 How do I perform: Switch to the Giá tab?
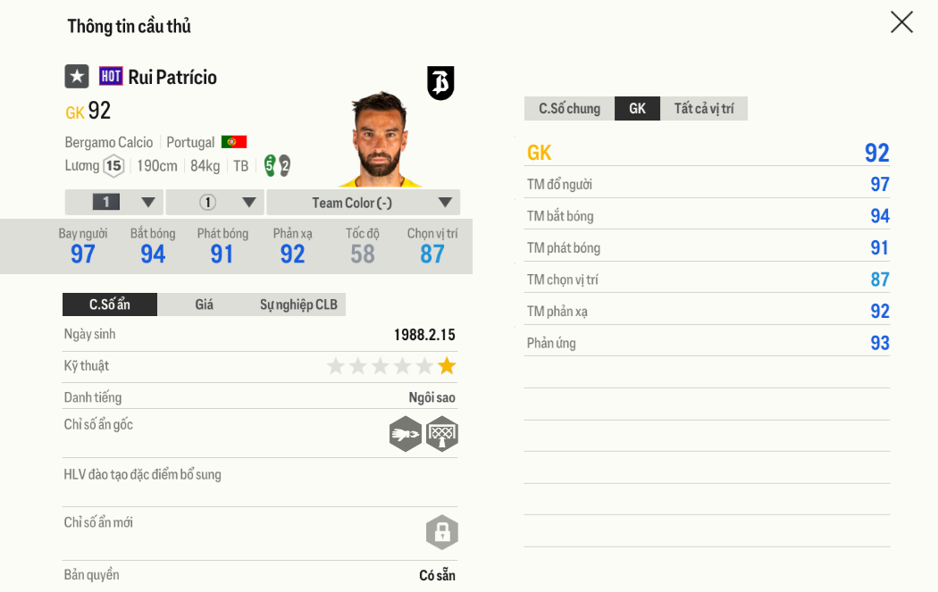pos(205,304)
